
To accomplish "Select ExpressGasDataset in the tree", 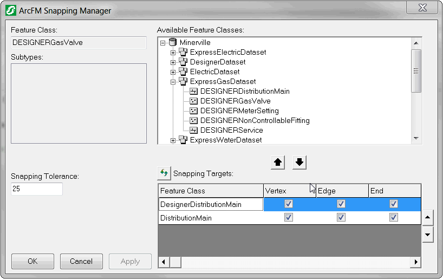I will (223, 82).
